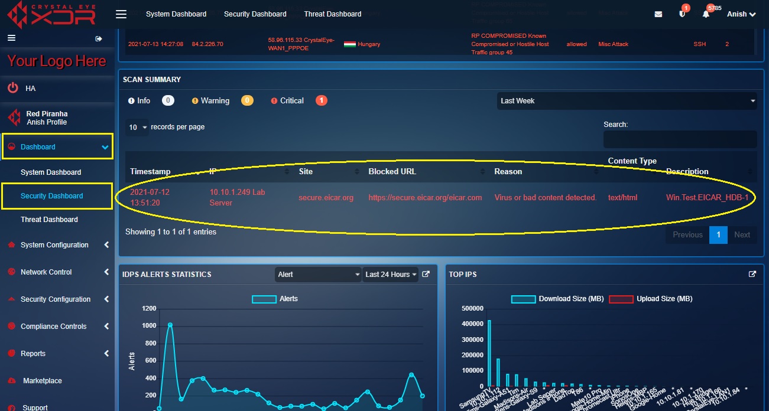Click the Next pagination button
Image resolution: width=769 pixels, height=411 pixels.
[x=742, y=234]
